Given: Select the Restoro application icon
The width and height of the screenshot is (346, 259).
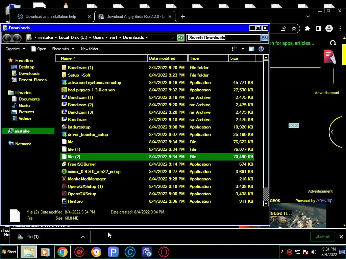Looking at the screenshot, I should [64, 201].
